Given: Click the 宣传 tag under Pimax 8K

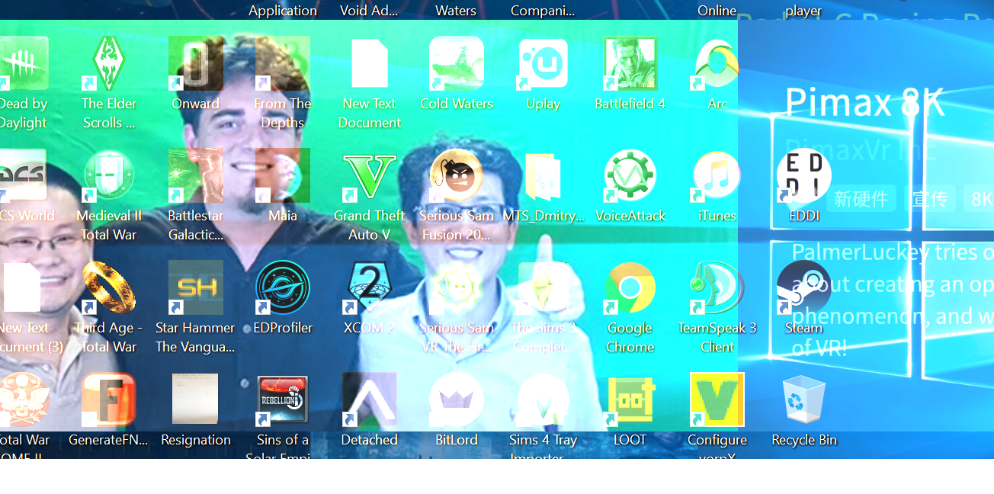Looking at the screenshot, I should coord(930,199).
